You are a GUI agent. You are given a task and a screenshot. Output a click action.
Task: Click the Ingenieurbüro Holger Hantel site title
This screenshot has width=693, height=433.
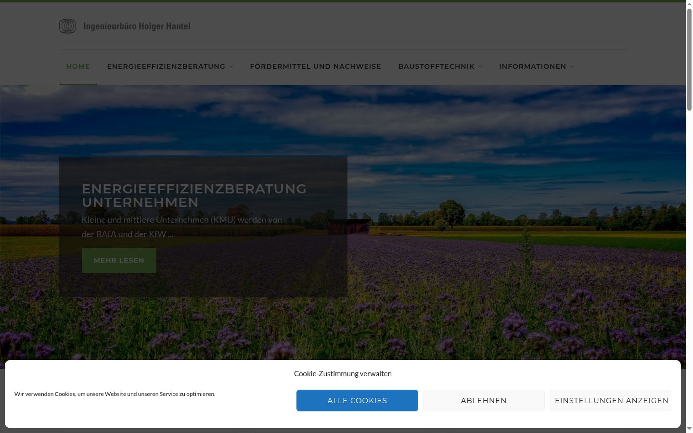click(x=137, y=26)
